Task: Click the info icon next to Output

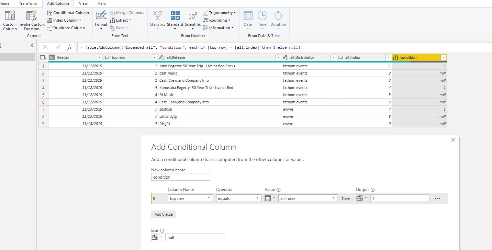Action: (x=373, y=190)
